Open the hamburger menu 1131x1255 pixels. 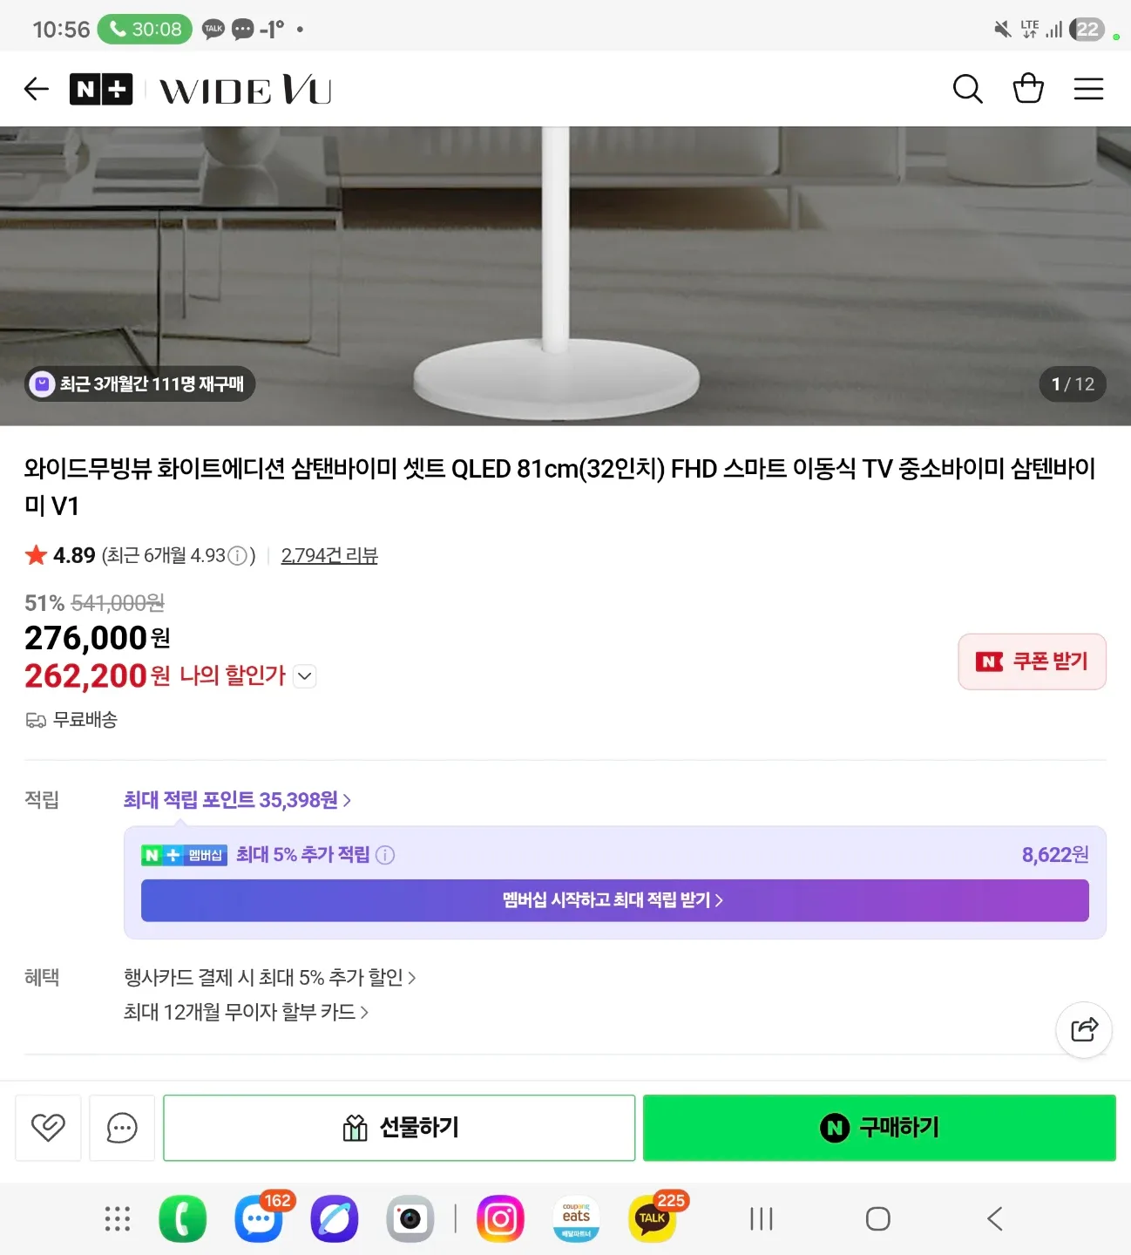pyautogui.click(x=1088, y=89)
